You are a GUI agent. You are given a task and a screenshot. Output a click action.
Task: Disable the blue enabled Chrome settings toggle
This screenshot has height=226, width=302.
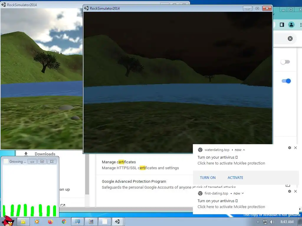pyautogui.click(x=286, y=81)
